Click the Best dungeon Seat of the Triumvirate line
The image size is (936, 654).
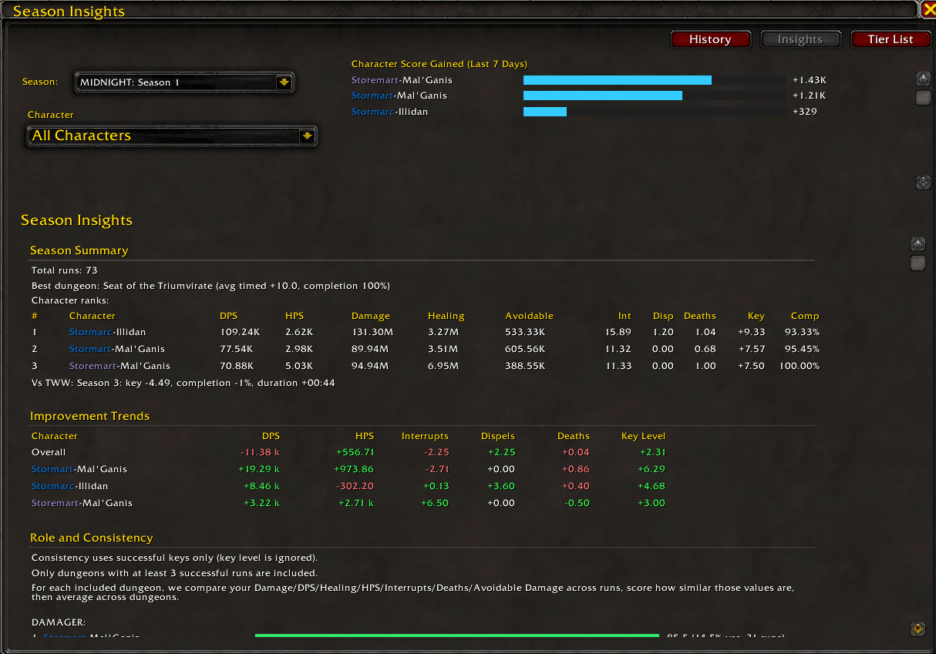point(210,286)
